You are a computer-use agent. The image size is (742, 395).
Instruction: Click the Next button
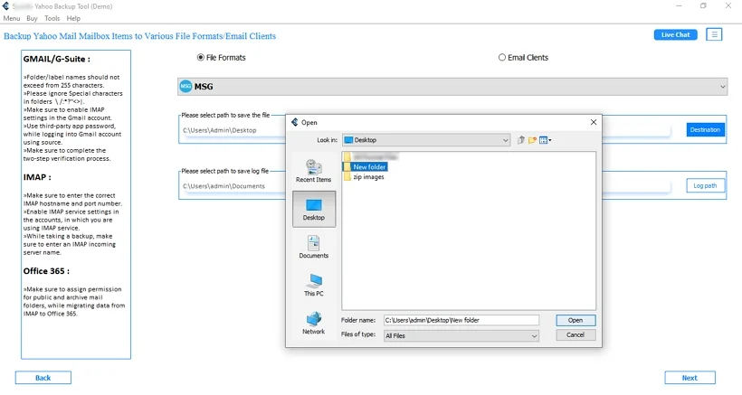point(690,378)
